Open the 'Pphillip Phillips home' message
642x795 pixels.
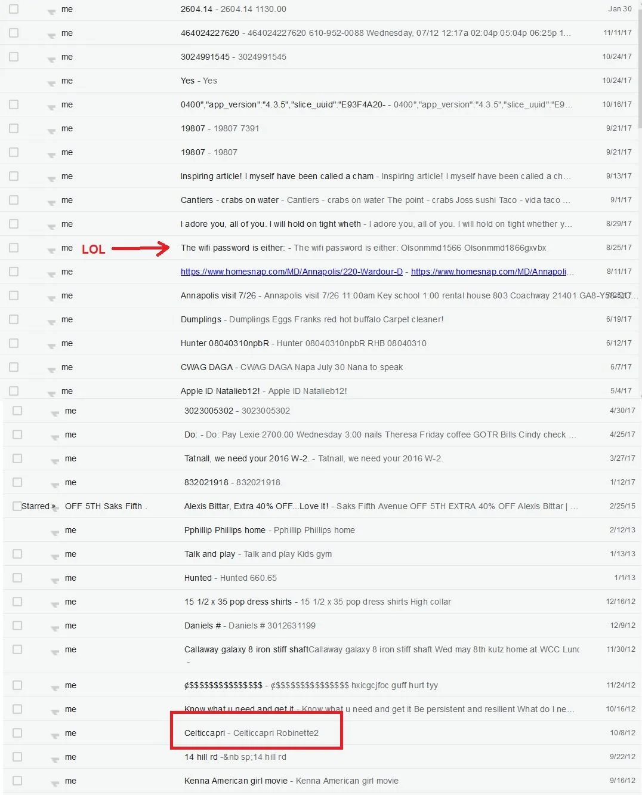click(x=224, y=530)
